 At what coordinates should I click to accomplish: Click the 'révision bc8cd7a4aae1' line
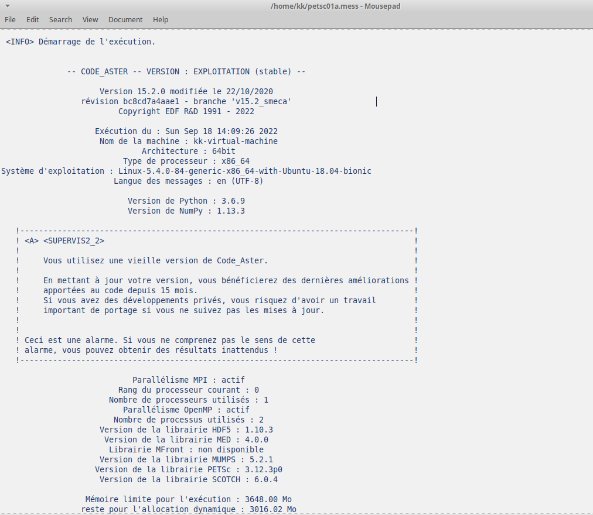click(186, 101)
